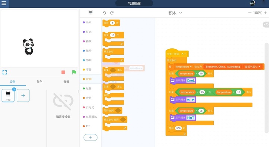The width and height of the screenshot is (269, 147).
Task: Zoom out with the minus icon
Action: 250,13
